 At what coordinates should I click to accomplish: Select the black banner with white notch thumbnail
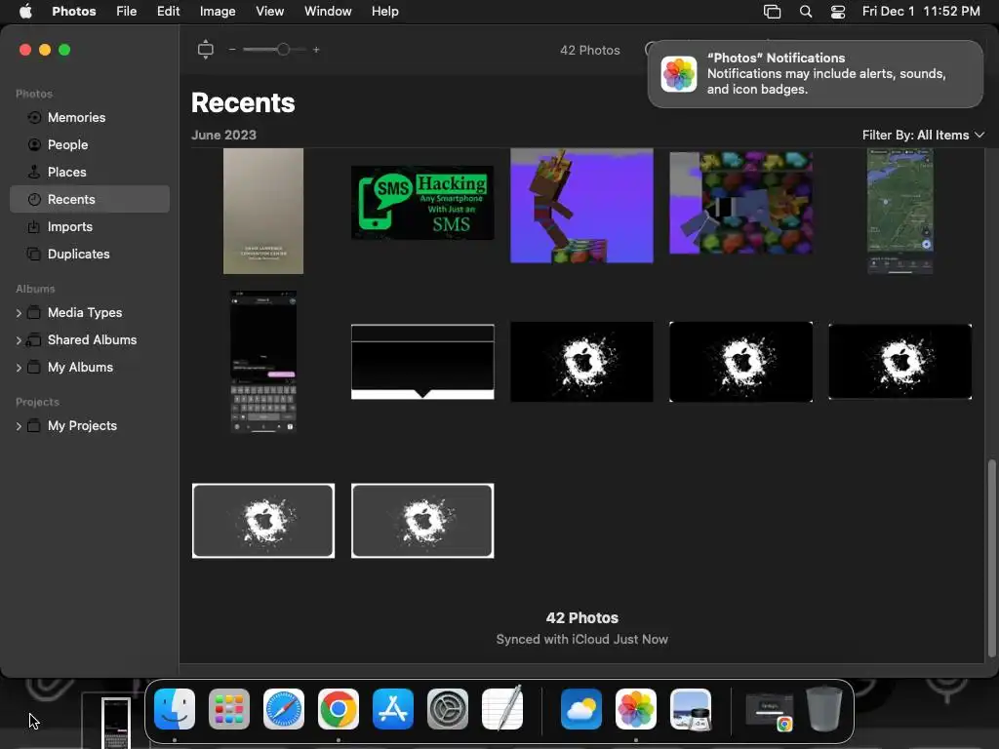[x=422, y=362]
